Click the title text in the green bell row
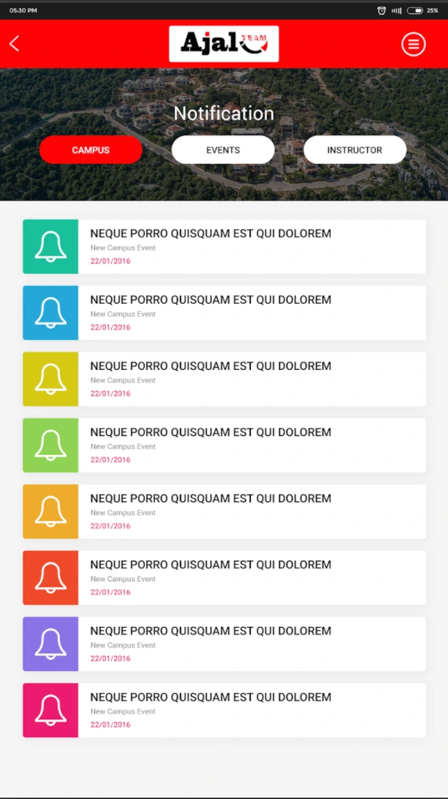 pyautogui.click(x=210, y=432)
